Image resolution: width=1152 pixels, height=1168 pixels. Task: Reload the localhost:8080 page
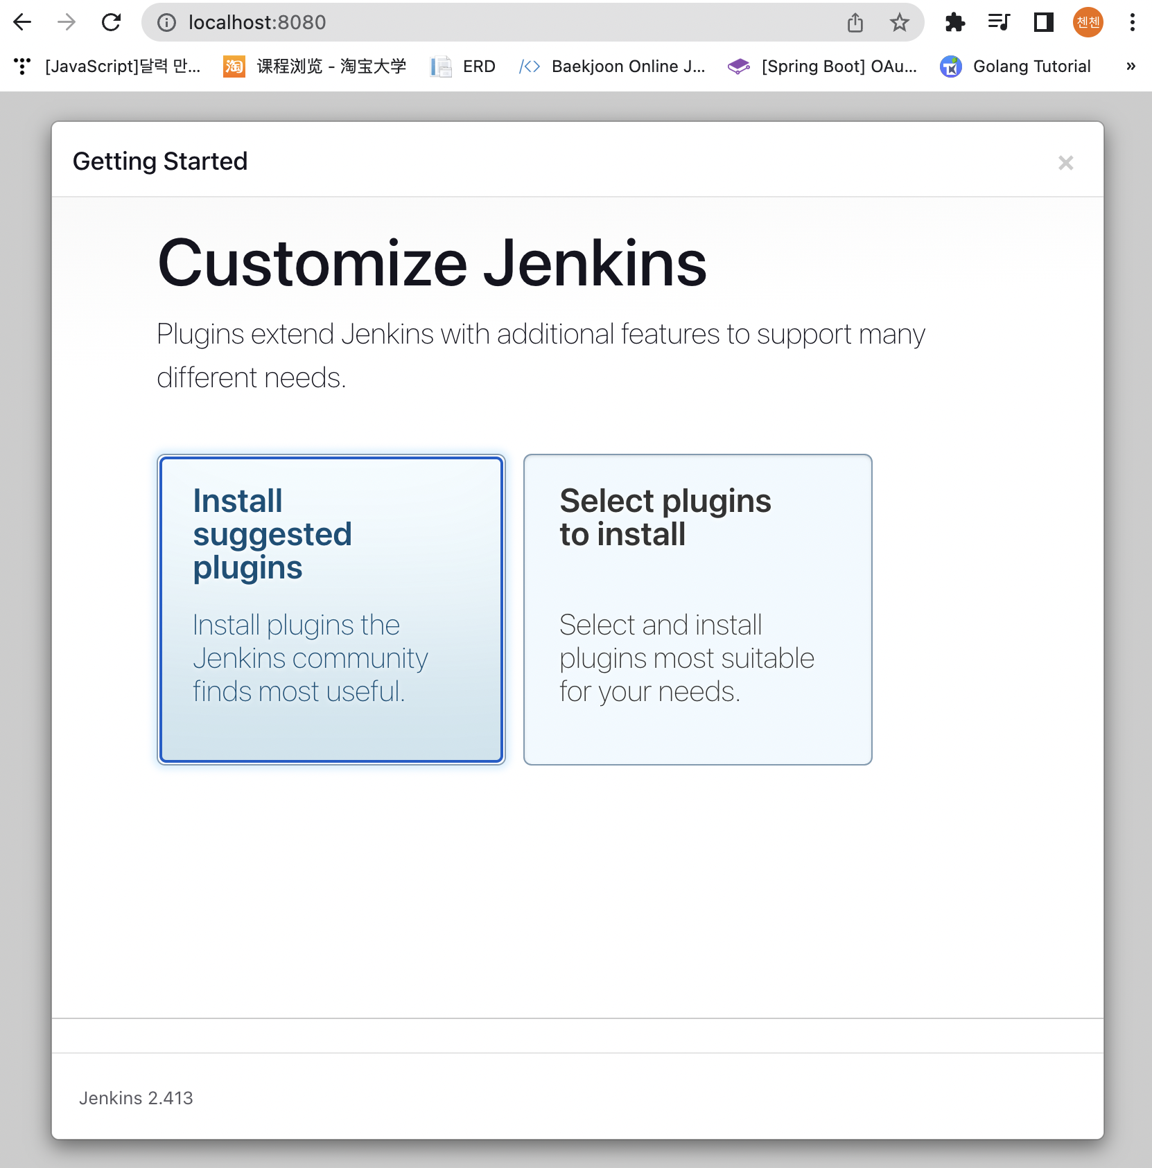[x=111, y=22]
